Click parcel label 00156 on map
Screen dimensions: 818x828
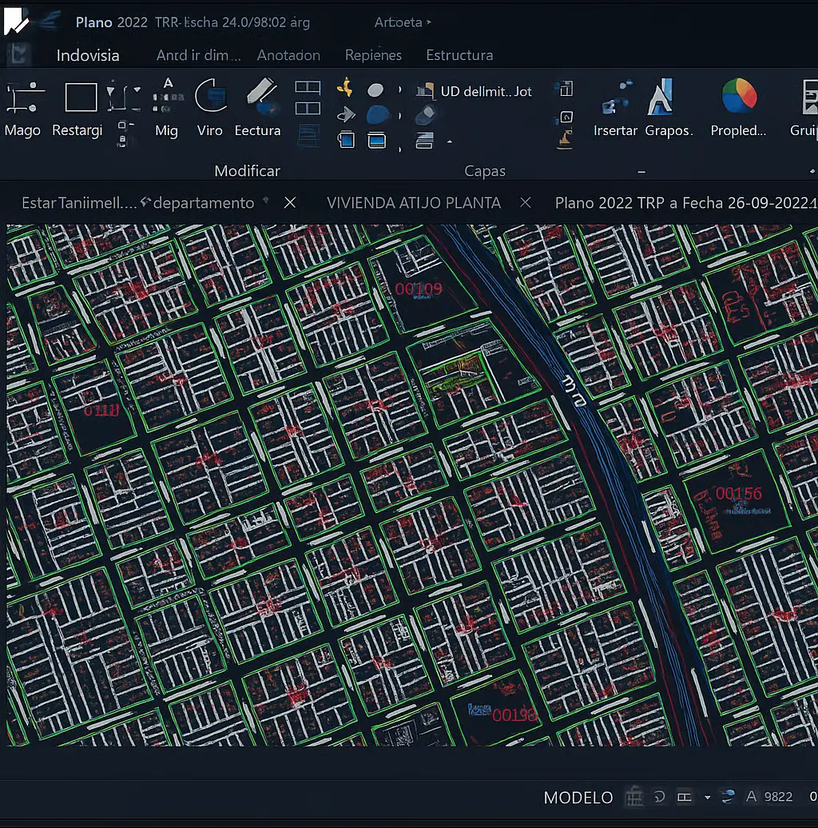(x=738, y=493)
